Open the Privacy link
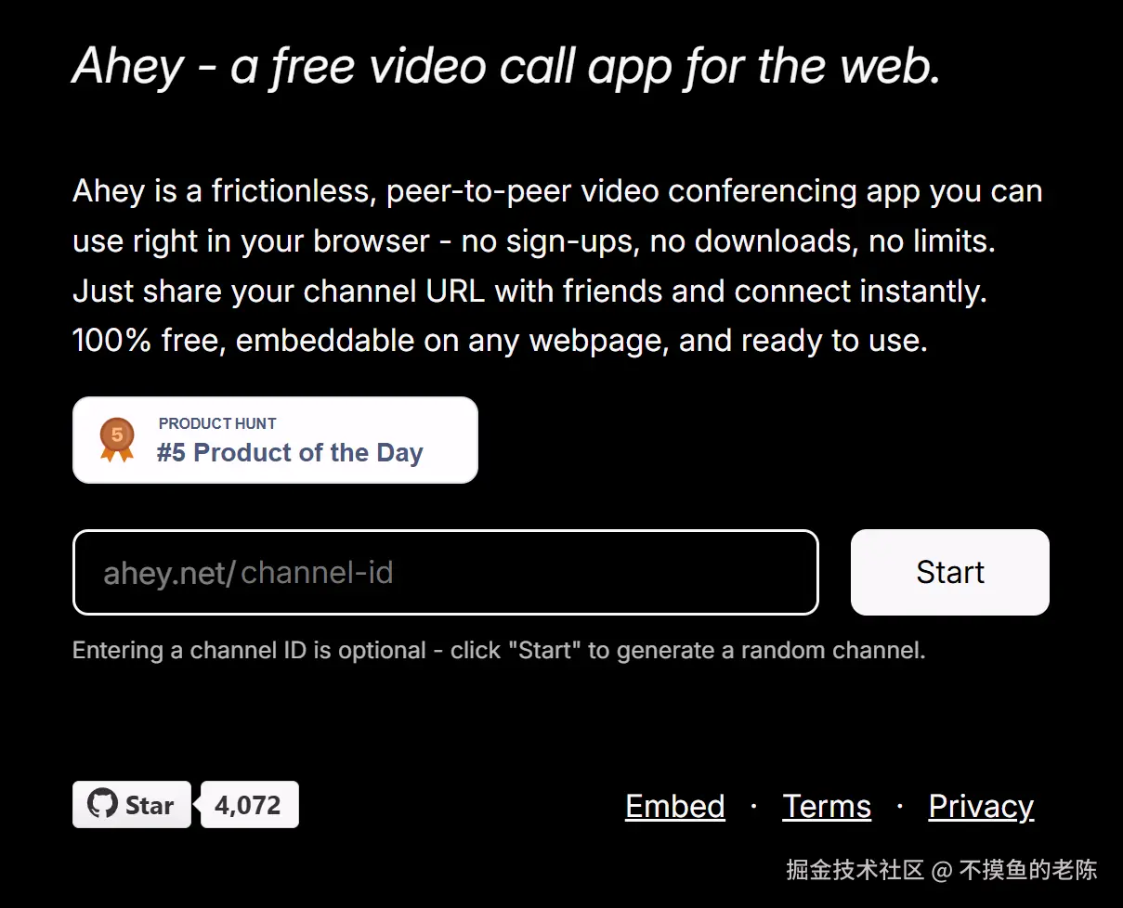This screenshot has height=908, width=1123. click(981, 806)
